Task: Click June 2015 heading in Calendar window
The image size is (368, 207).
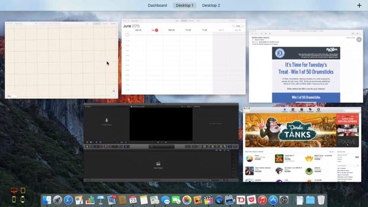Action: (x=131, y=26)
